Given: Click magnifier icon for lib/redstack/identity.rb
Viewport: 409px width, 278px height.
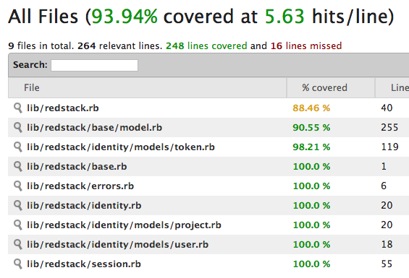Looking at the screenshot, I should pyautogui.click(x=18, y=206).
